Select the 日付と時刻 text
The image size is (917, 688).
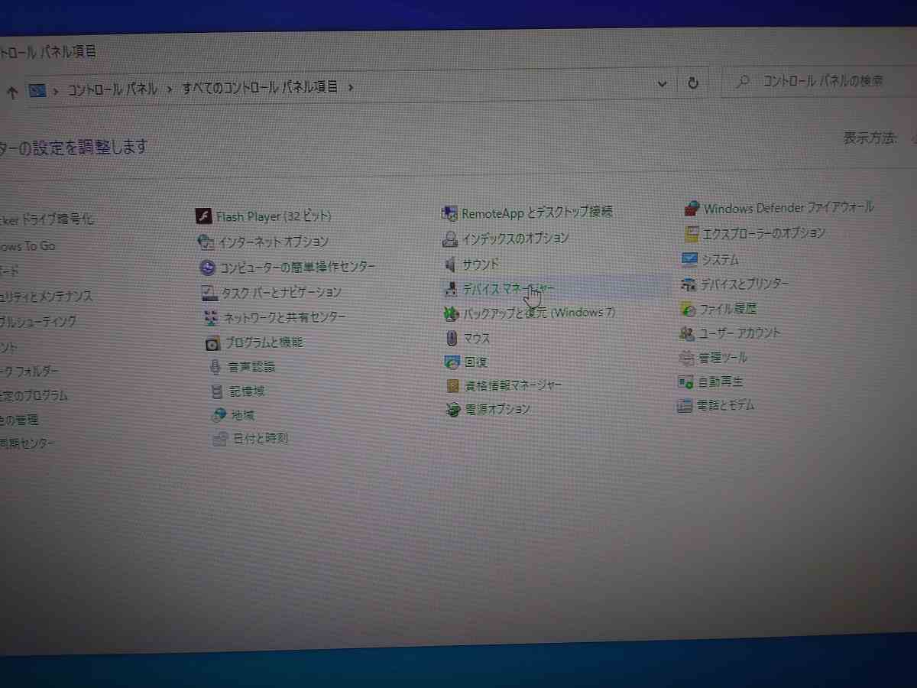tap(261, 439)
